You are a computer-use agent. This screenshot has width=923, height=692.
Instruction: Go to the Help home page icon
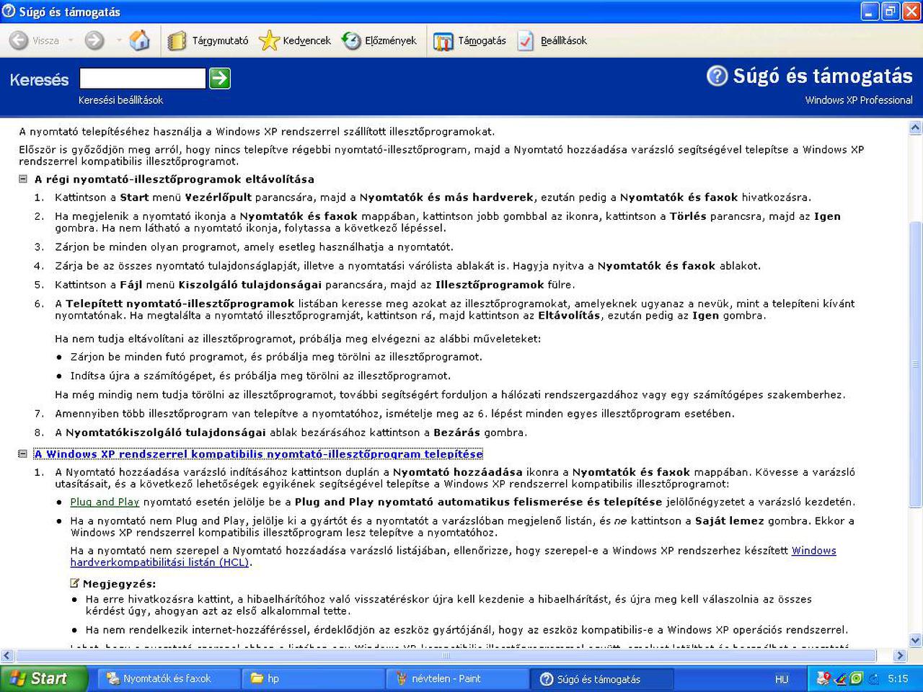(140, 40)
